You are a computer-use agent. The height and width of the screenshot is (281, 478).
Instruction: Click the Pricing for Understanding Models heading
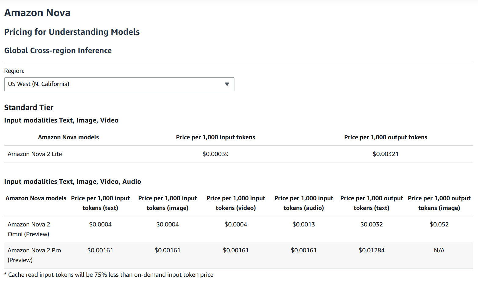pyautogui.click(x=72, y=32)
